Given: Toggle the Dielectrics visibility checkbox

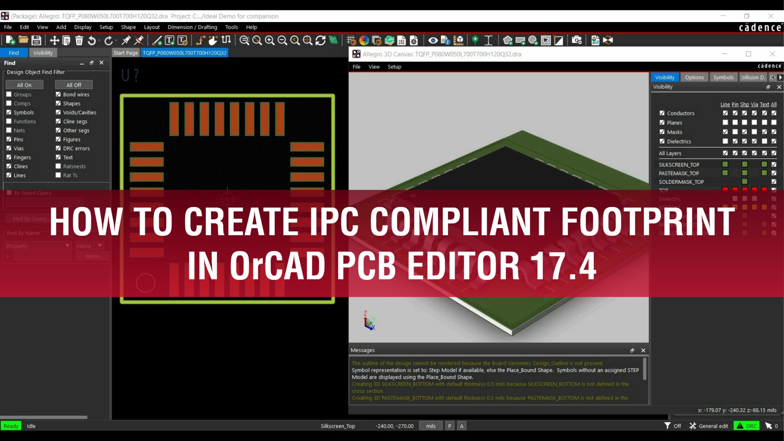Looking at the screenshot, I should 662,141.
